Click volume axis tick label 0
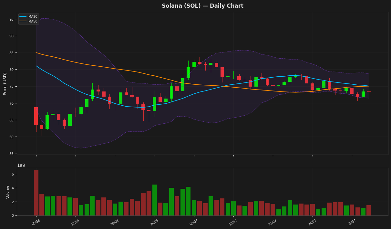391x229 pixels. pos(13,216)
